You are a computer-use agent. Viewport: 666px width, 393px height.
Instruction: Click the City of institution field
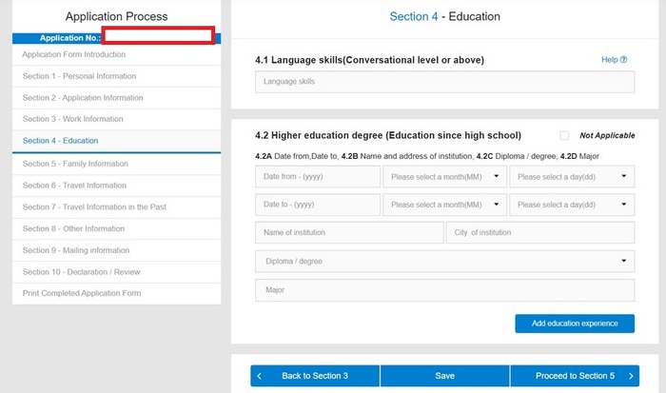[x=539, y=233]
